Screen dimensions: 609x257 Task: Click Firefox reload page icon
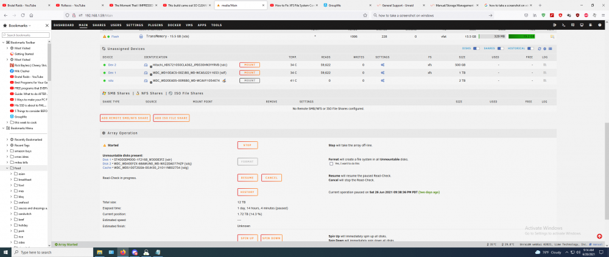[23, 15]
